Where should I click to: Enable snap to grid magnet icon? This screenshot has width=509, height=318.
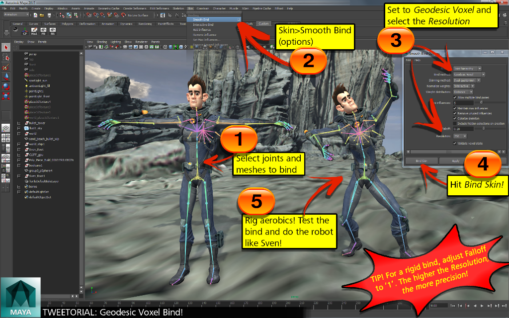point(89,15)
